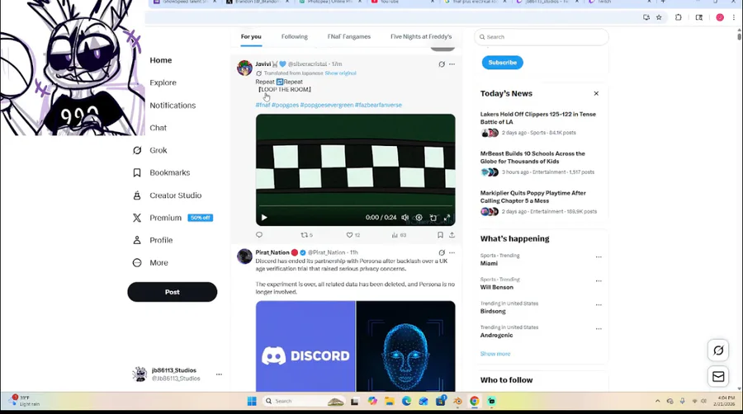Open File Explorer from taskbar
The image size is (743, 414).
390,402
